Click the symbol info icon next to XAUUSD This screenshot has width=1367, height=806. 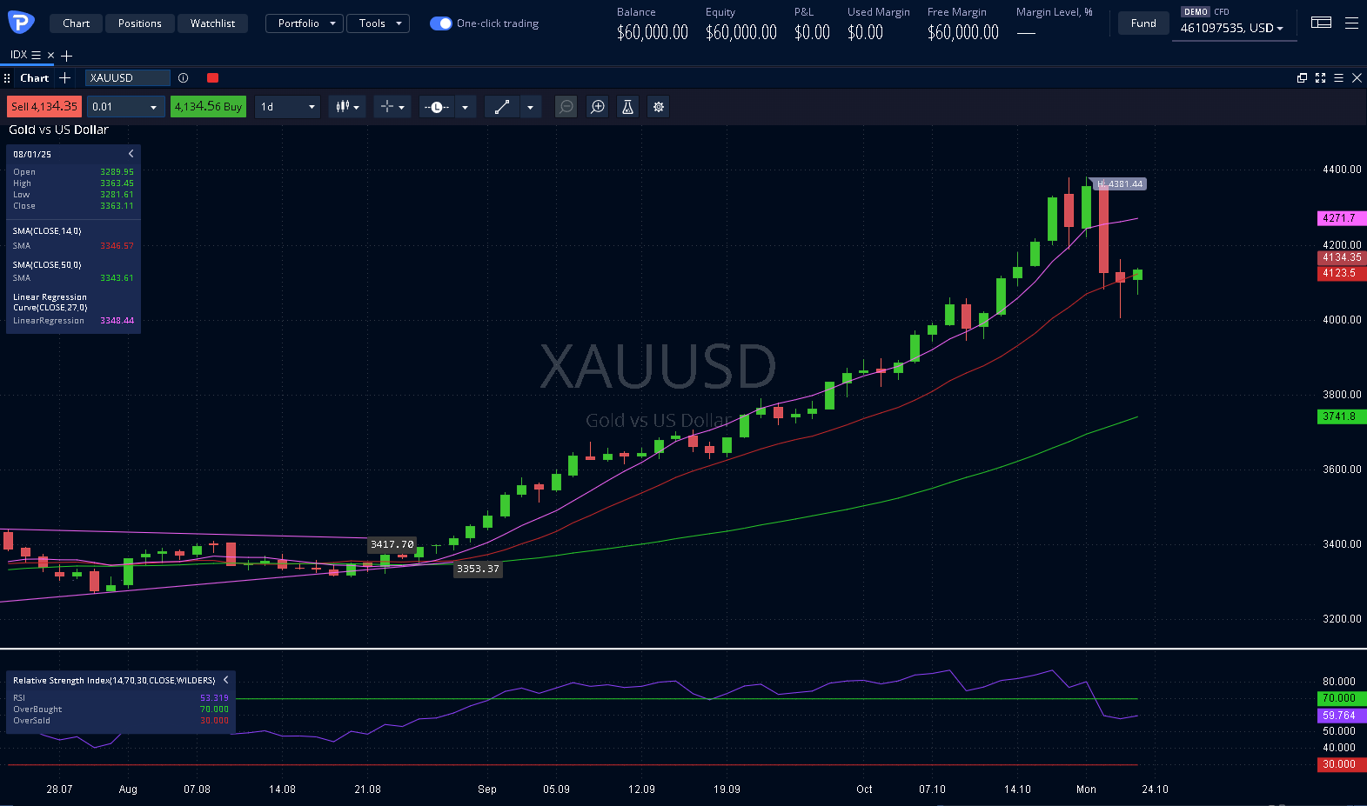point(183,78)
